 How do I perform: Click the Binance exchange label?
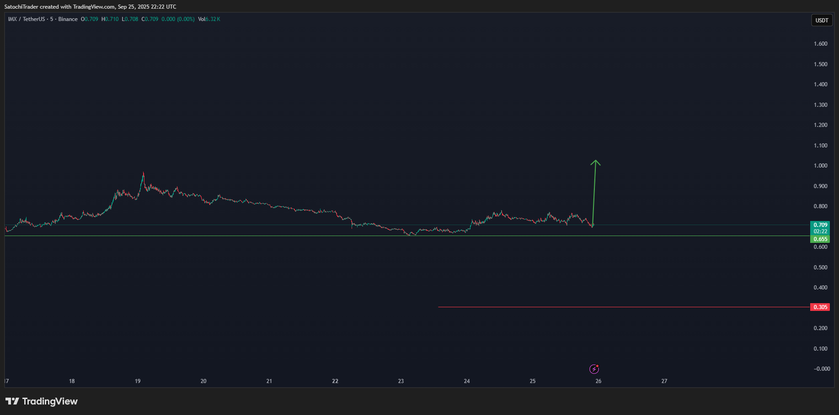68,19
